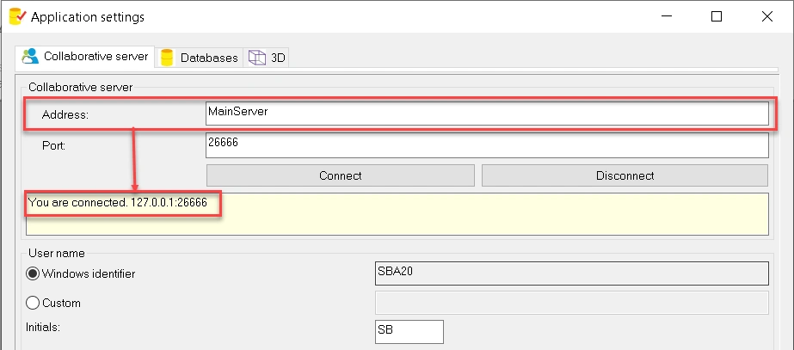Click the Address field containing MainServer

tap(486, 114)
